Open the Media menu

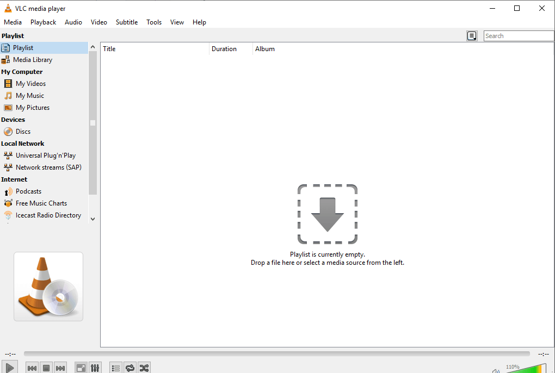[13, 22]
